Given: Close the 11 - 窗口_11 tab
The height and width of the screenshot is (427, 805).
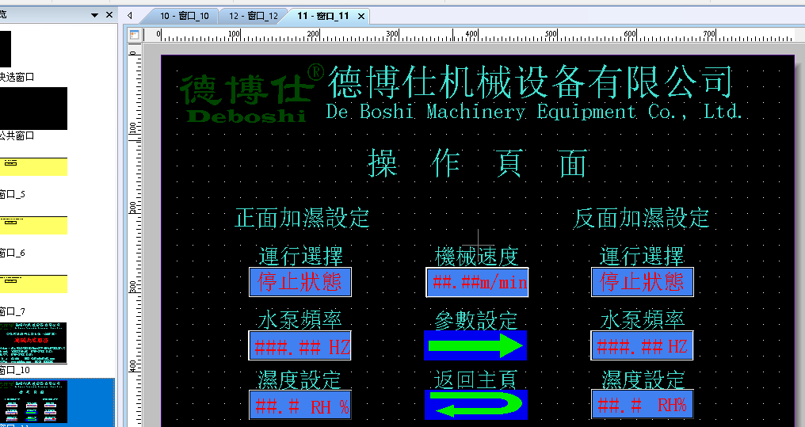Looking at the screenshot, I should pyautogui.click(x=361, y=16).
